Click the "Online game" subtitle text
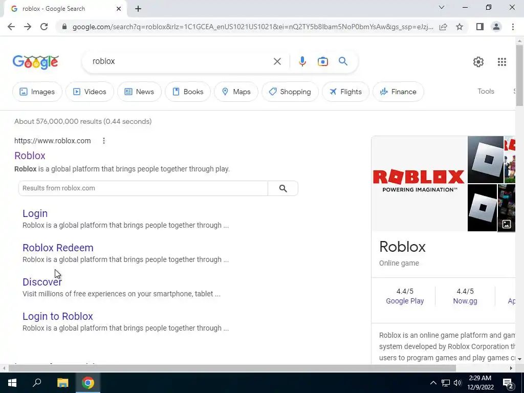Image resolution: width=524 pixels, height=393 pixels. pyautogui.click(x=399, y=263)
